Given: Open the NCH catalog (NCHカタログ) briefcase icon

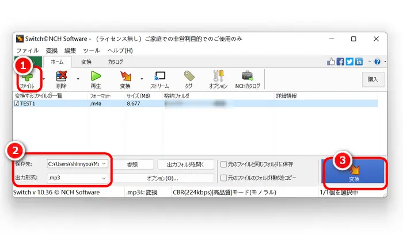Looking at the screenshot, I should [248, 79].
